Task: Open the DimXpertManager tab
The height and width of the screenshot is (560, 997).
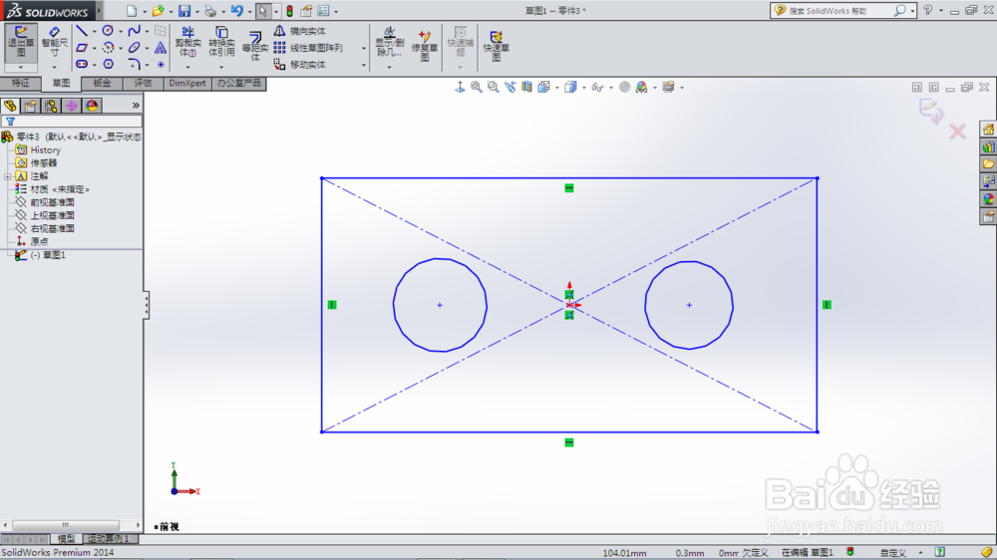Action: click(x=71, y=106)
